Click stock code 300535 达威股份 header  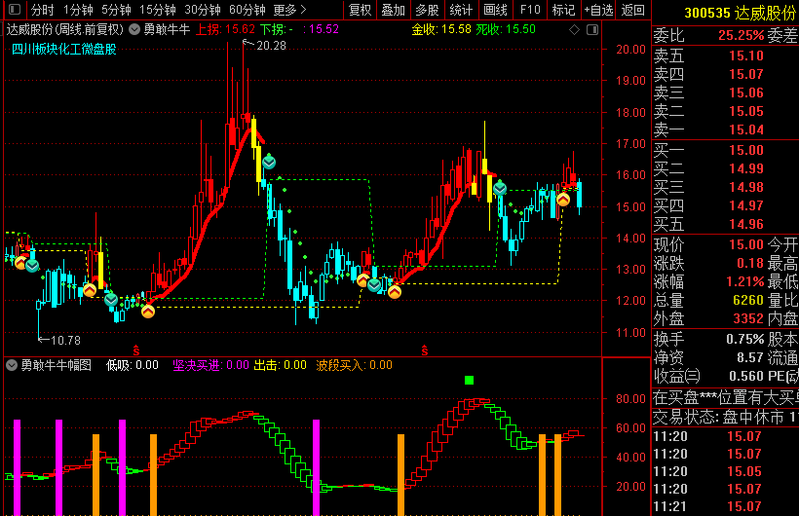point(738,14)
